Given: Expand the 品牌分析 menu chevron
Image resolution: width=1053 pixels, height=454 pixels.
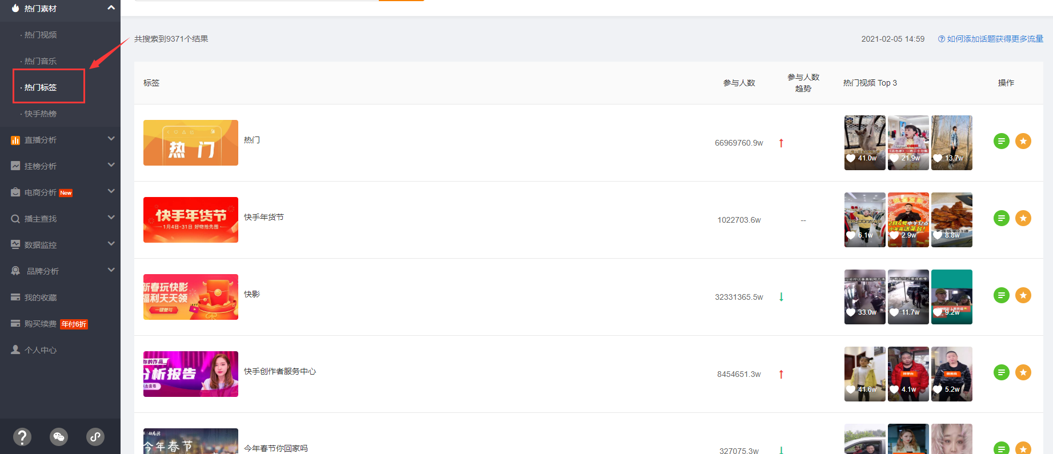Looking at the screenshot, I should pos(111,270).
